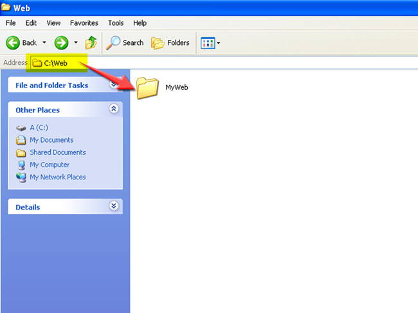Open the Help menu
The height and width of the screenshot is (313, 418).
(x=140, y=23)
